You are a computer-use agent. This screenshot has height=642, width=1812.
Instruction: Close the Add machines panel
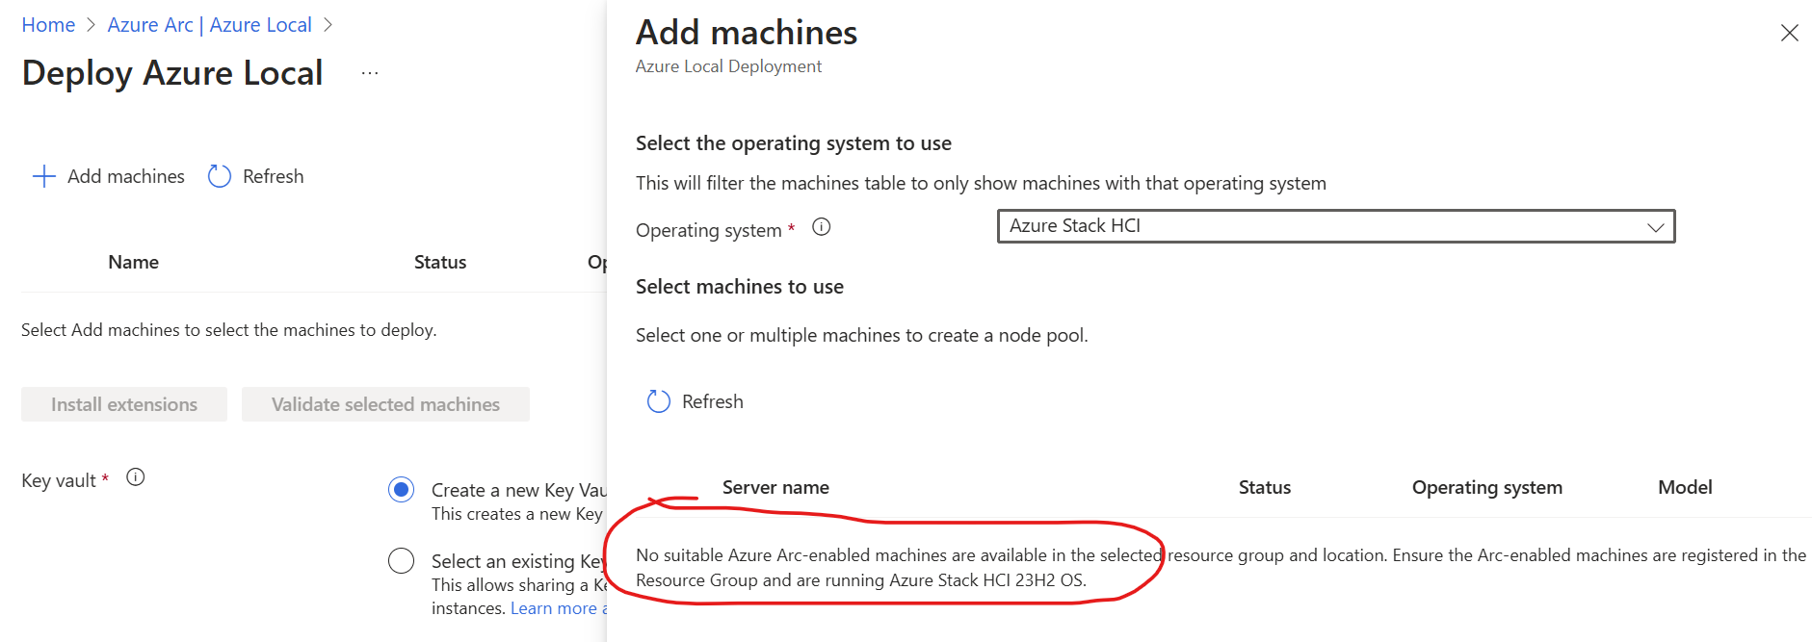point(1790,33)
